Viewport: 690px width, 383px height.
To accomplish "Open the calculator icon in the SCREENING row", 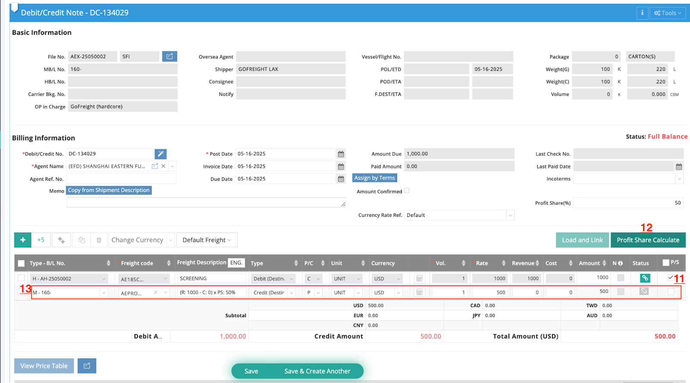I will pos(419,279).
